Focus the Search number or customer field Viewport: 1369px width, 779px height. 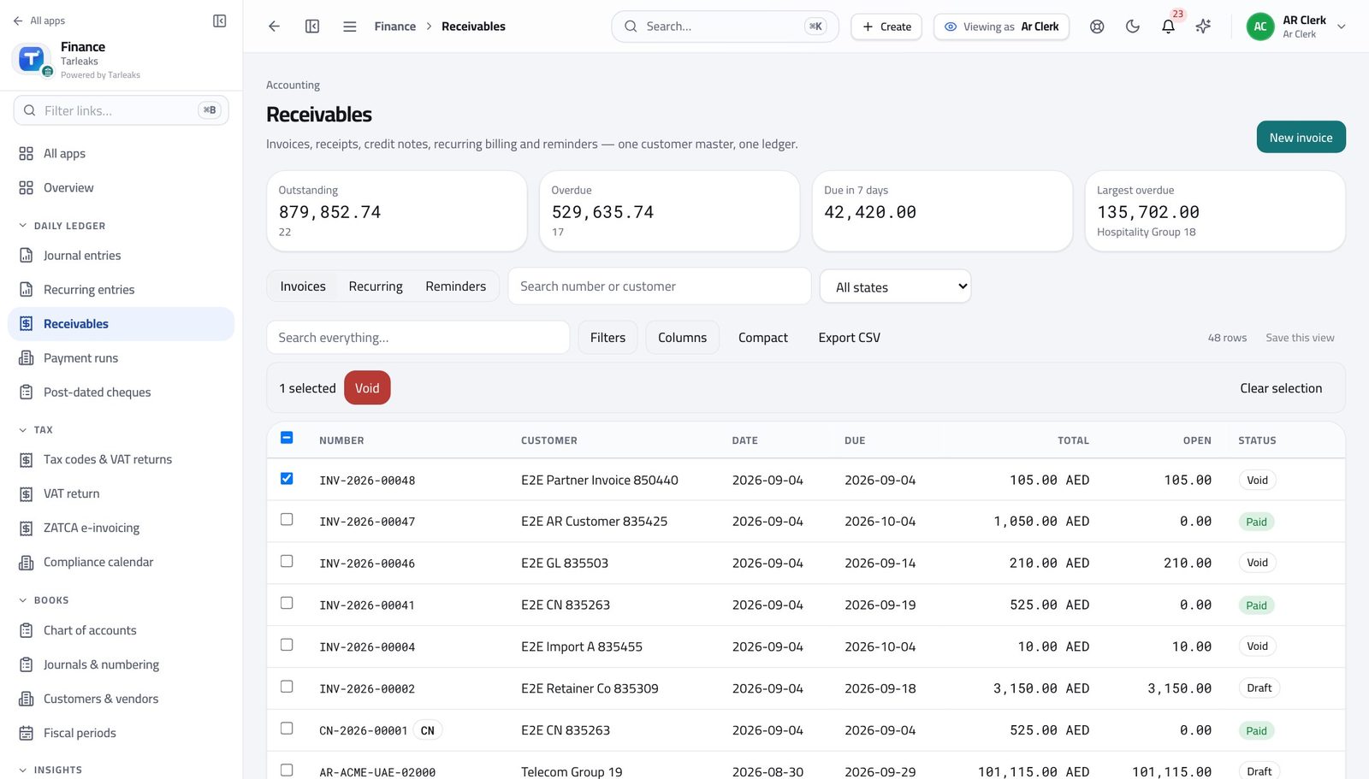[x=660, y=286]
